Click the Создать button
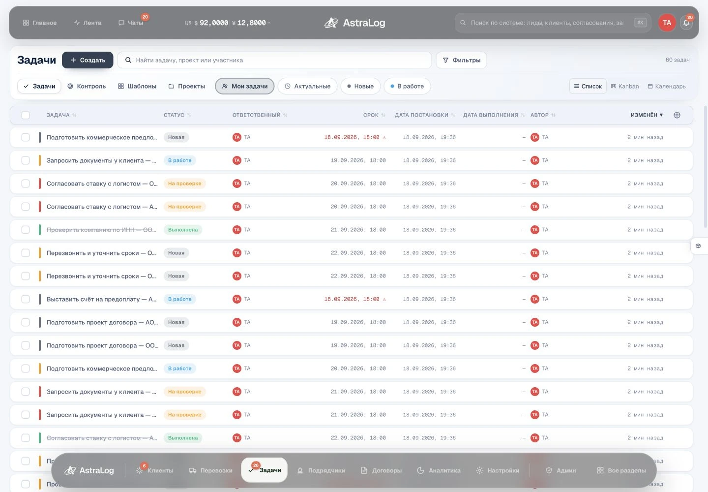 click(x=88, y=60)
